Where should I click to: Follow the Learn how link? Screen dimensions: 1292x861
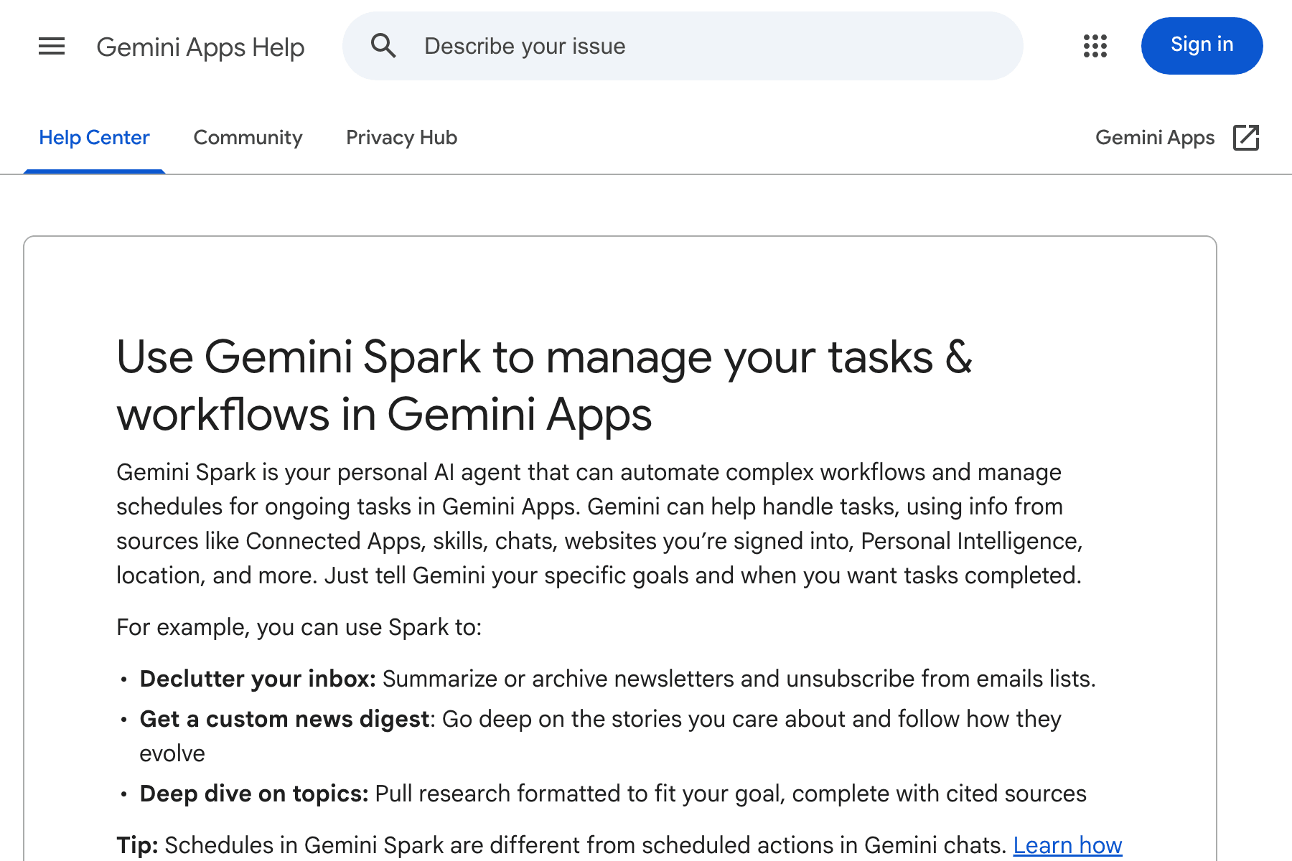coord(1067,845)
